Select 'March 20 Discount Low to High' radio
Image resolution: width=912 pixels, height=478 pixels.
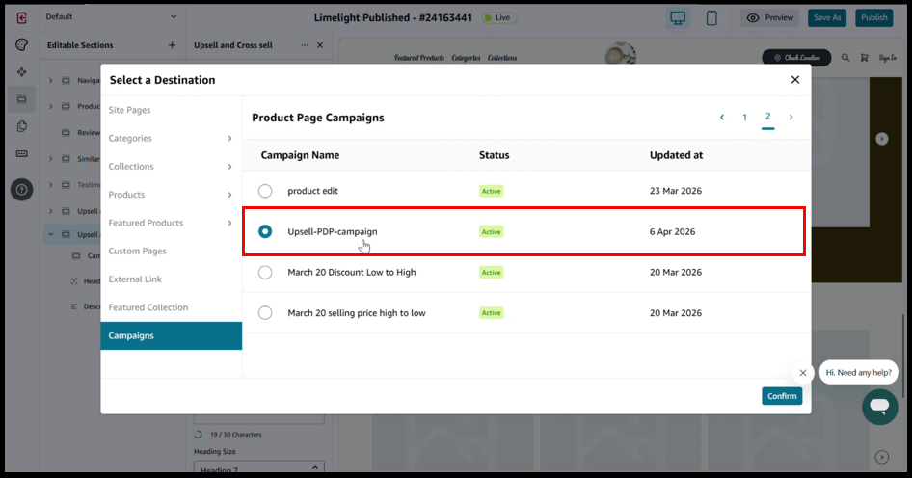(x=265, y=273)
